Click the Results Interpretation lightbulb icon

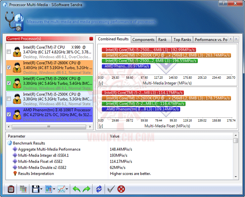[15, 173]
